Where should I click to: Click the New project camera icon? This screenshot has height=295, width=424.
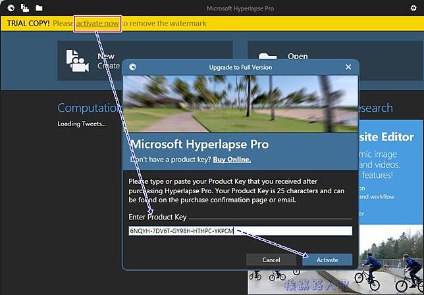coord(77,60)
